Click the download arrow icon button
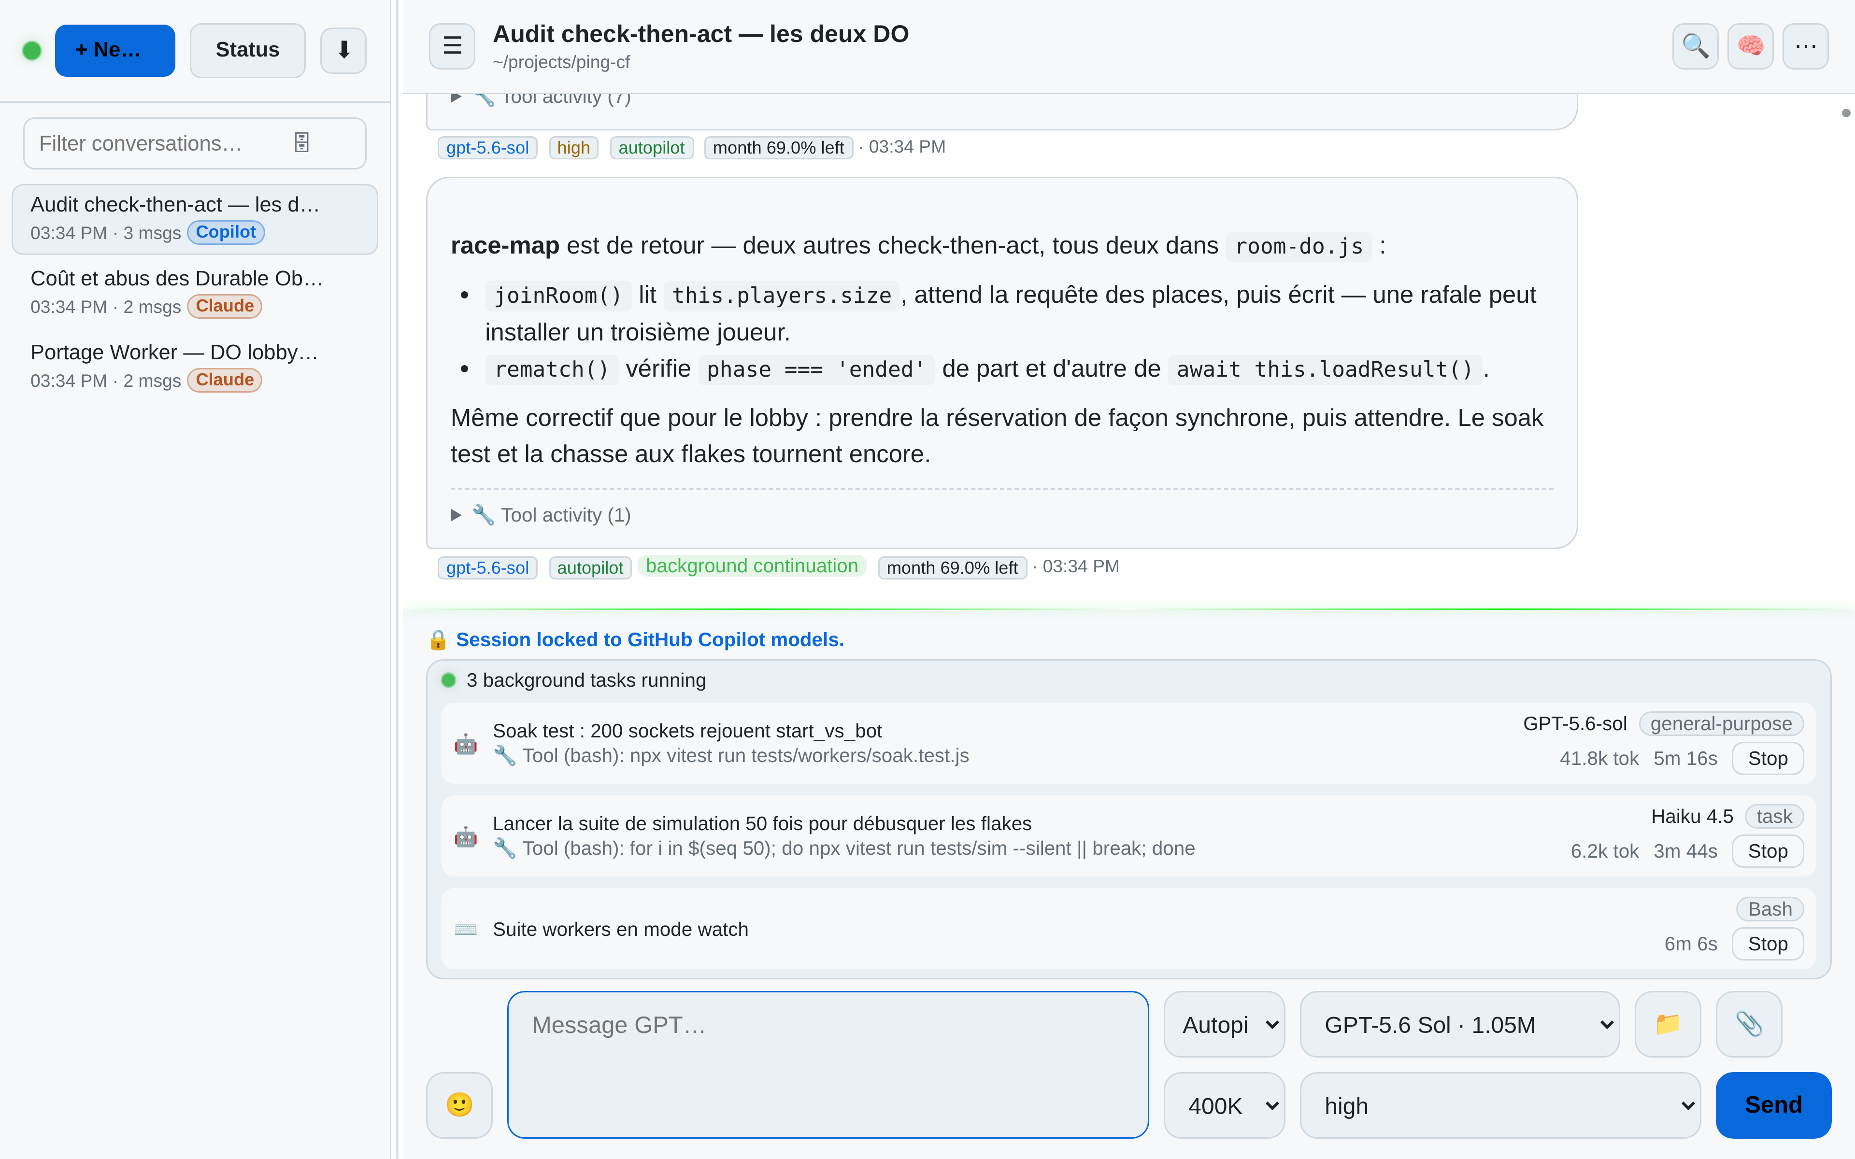Screen dimensions: 1855x1159 point(342,51)
